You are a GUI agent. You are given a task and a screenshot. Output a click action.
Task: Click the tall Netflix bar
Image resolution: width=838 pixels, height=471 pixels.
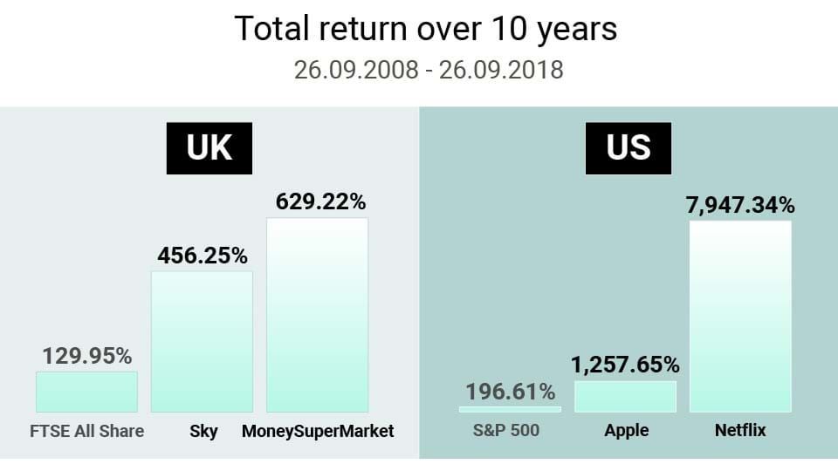pos(740,317)
